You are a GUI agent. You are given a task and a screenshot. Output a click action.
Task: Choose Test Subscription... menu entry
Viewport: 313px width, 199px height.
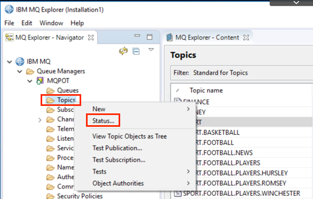[135, 160]
